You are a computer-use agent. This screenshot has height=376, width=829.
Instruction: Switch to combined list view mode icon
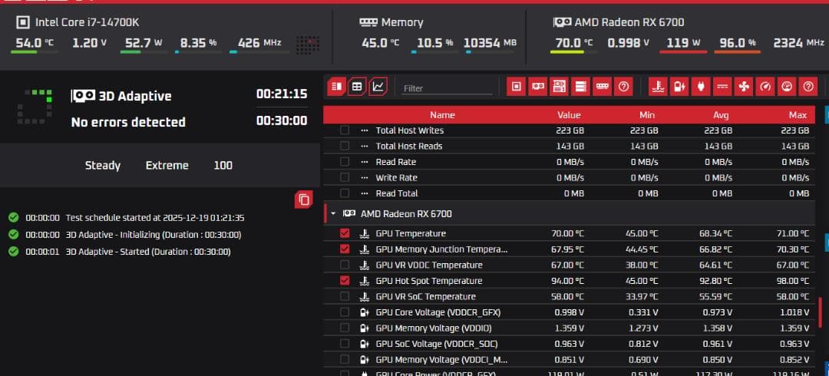336,86
